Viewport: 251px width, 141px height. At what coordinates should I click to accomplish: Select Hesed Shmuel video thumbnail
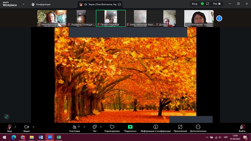(52, 18)
